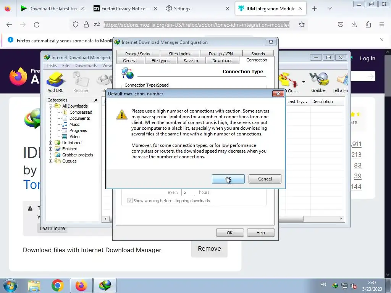This screenshot has width=391, height=293.
Task: Close the Categories panel
Action: (96, 100)
